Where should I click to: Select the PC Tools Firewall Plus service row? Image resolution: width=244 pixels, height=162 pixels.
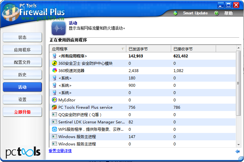(x=143, y=107)
